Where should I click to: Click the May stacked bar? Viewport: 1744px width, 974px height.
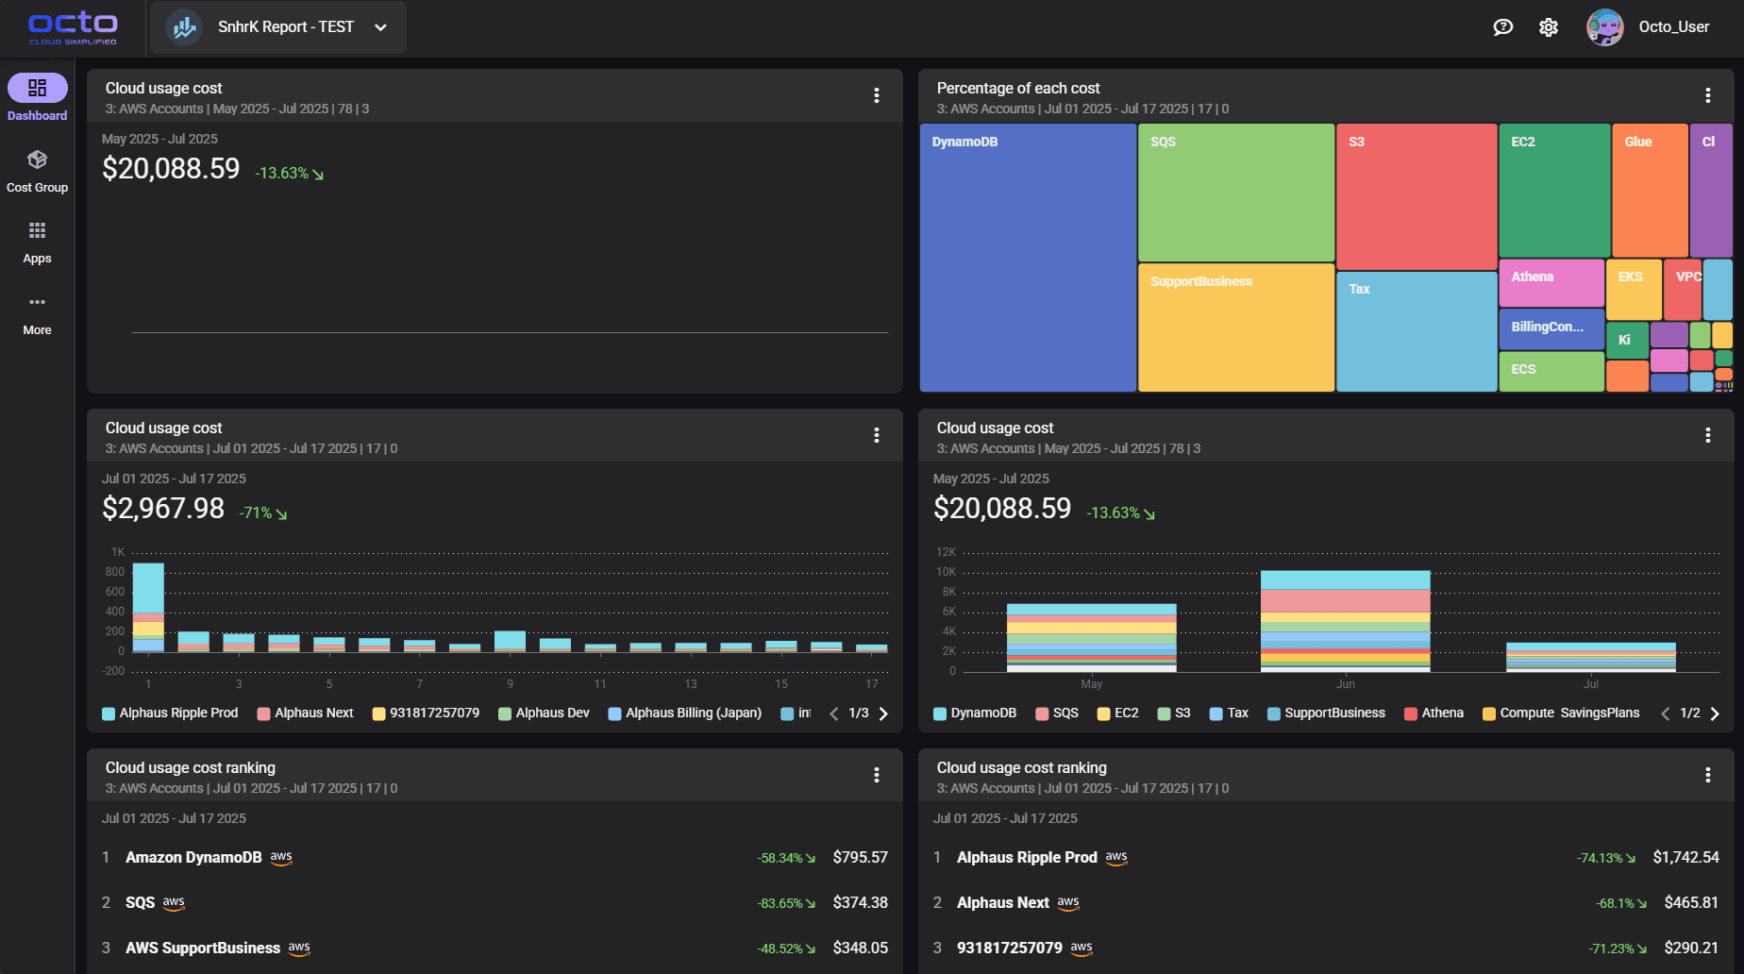point(1091,638)
